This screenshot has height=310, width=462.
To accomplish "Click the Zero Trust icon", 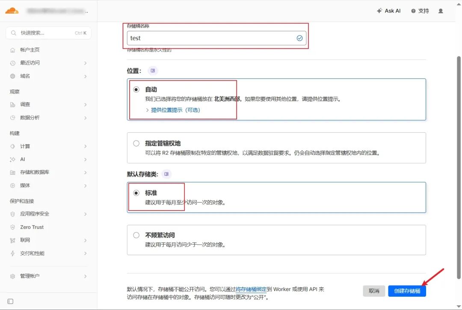I will pos(13,227).
